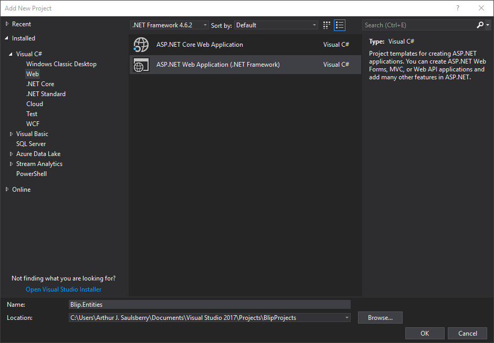Viewport: 494px width, 343px height.
Task: Expand the Online node
Action: tap(7, 190)
